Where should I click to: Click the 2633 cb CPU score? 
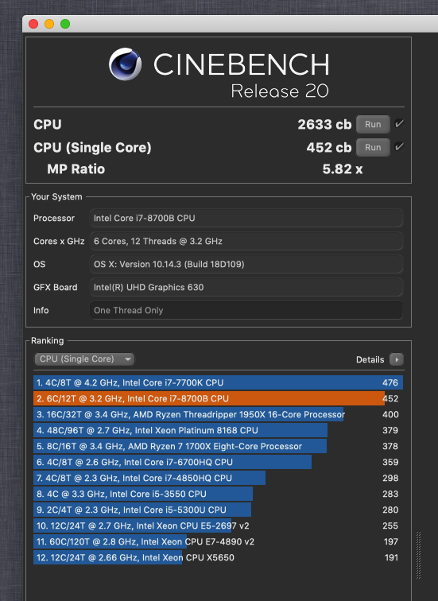(x=324, y=124)
